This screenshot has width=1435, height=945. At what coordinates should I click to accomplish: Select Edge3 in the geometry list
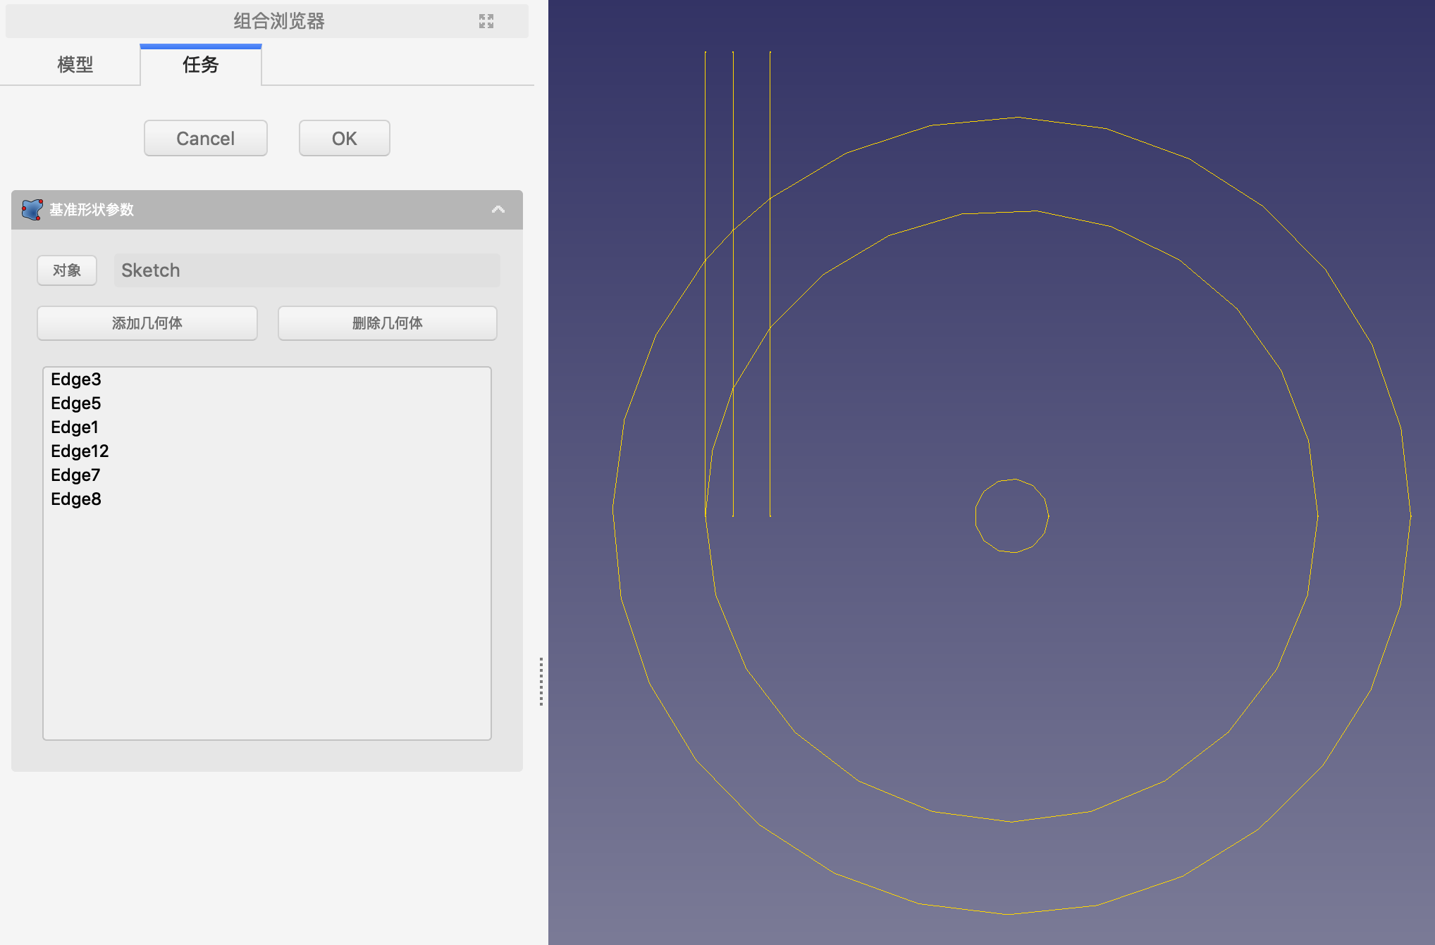click(76, 380)
